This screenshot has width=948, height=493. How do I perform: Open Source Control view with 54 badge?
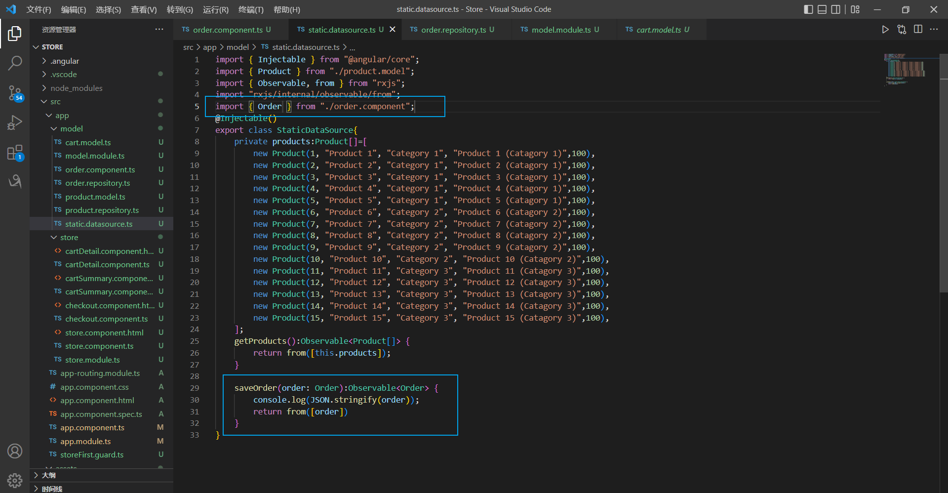(15, 92)
